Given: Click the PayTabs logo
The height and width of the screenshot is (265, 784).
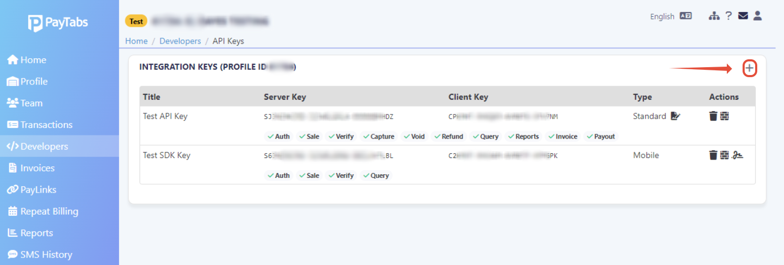Looking at the screenshot, I should pos(58,23).
